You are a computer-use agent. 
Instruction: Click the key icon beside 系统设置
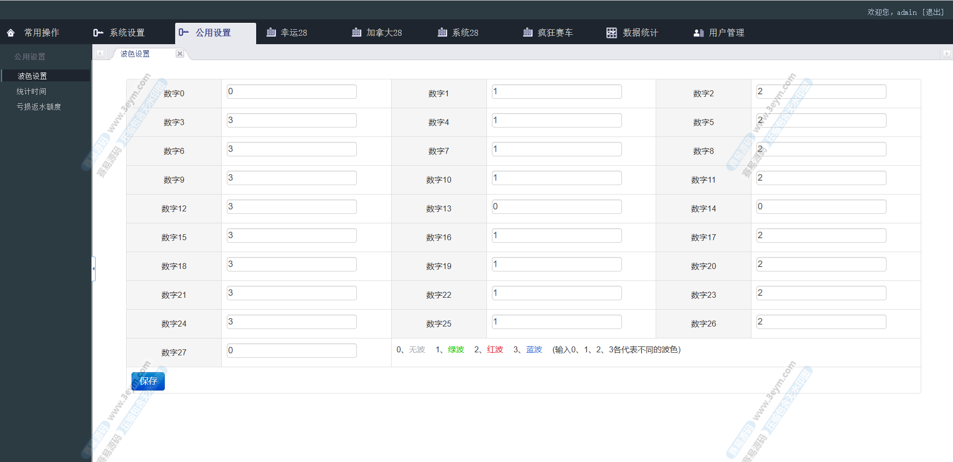click(98, 33)
